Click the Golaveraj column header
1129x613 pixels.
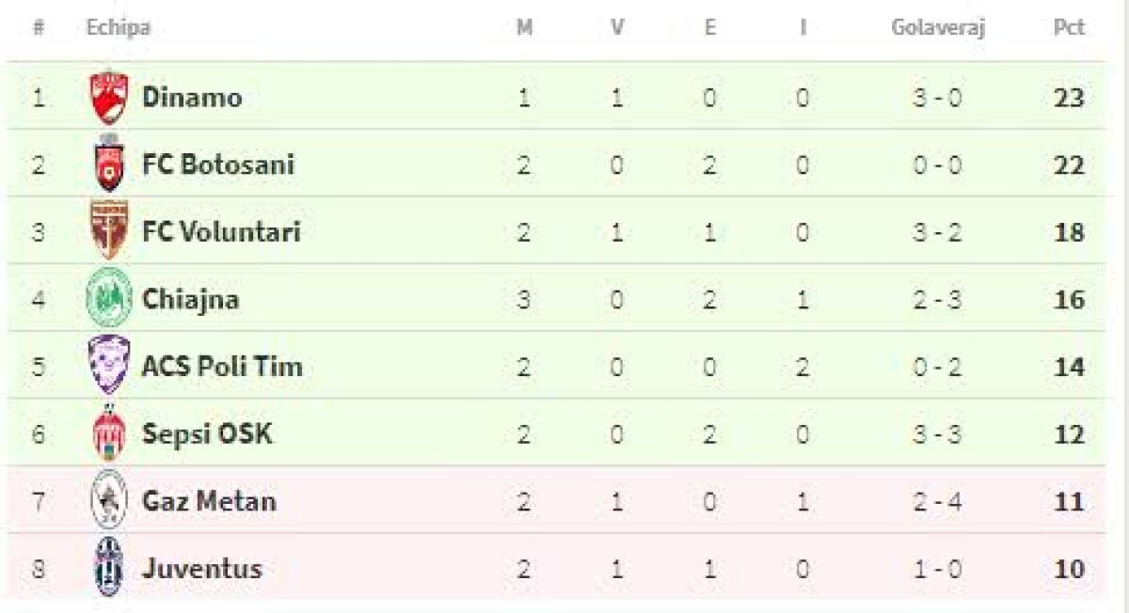coord(937,28)
